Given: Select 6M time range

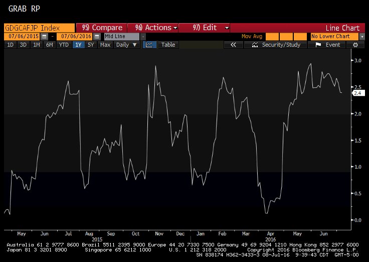Looking at the screenshot, I should point(49,45).
